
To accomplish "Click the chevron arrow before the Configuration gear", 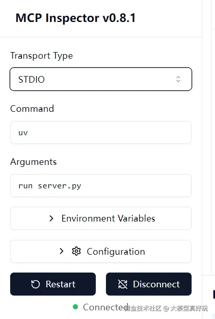I will point(61,251).
